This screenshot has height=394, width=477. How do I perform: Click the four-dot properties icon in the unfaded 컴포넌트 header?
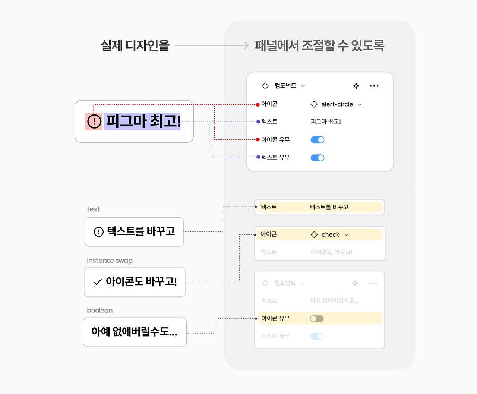(356, 86)
